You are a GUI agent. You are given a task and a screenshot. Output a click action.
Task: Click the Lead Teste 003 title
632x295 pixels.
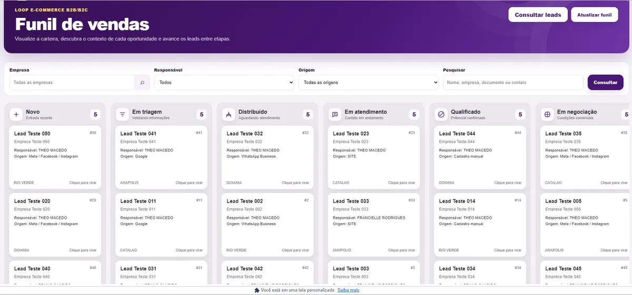point(351,269)
